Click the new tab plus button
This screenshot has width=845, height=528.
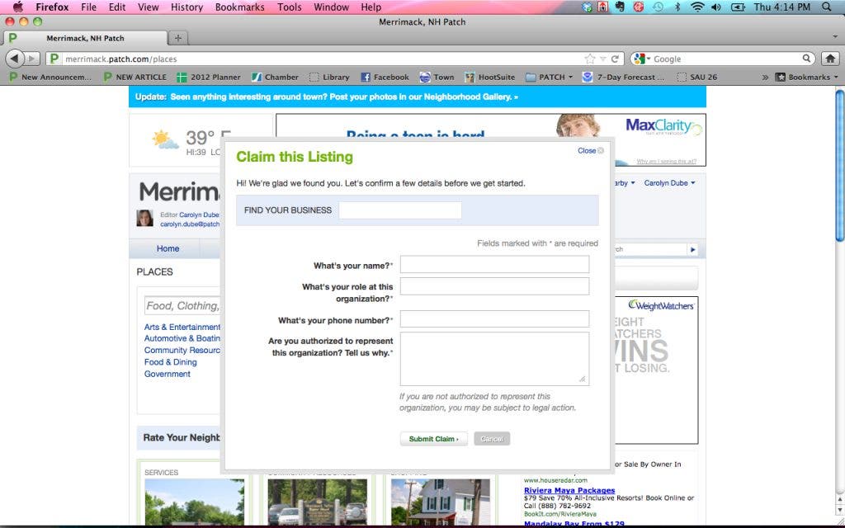point(178,38)
